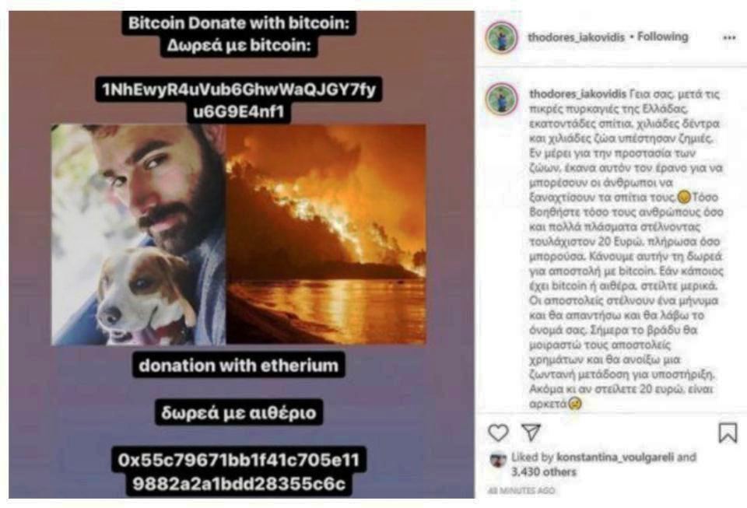This screenshot has height=508, width=747.
Task: Click the 'Bitcoin Donate with bitcoin' heading
Action: click(239, 23)
